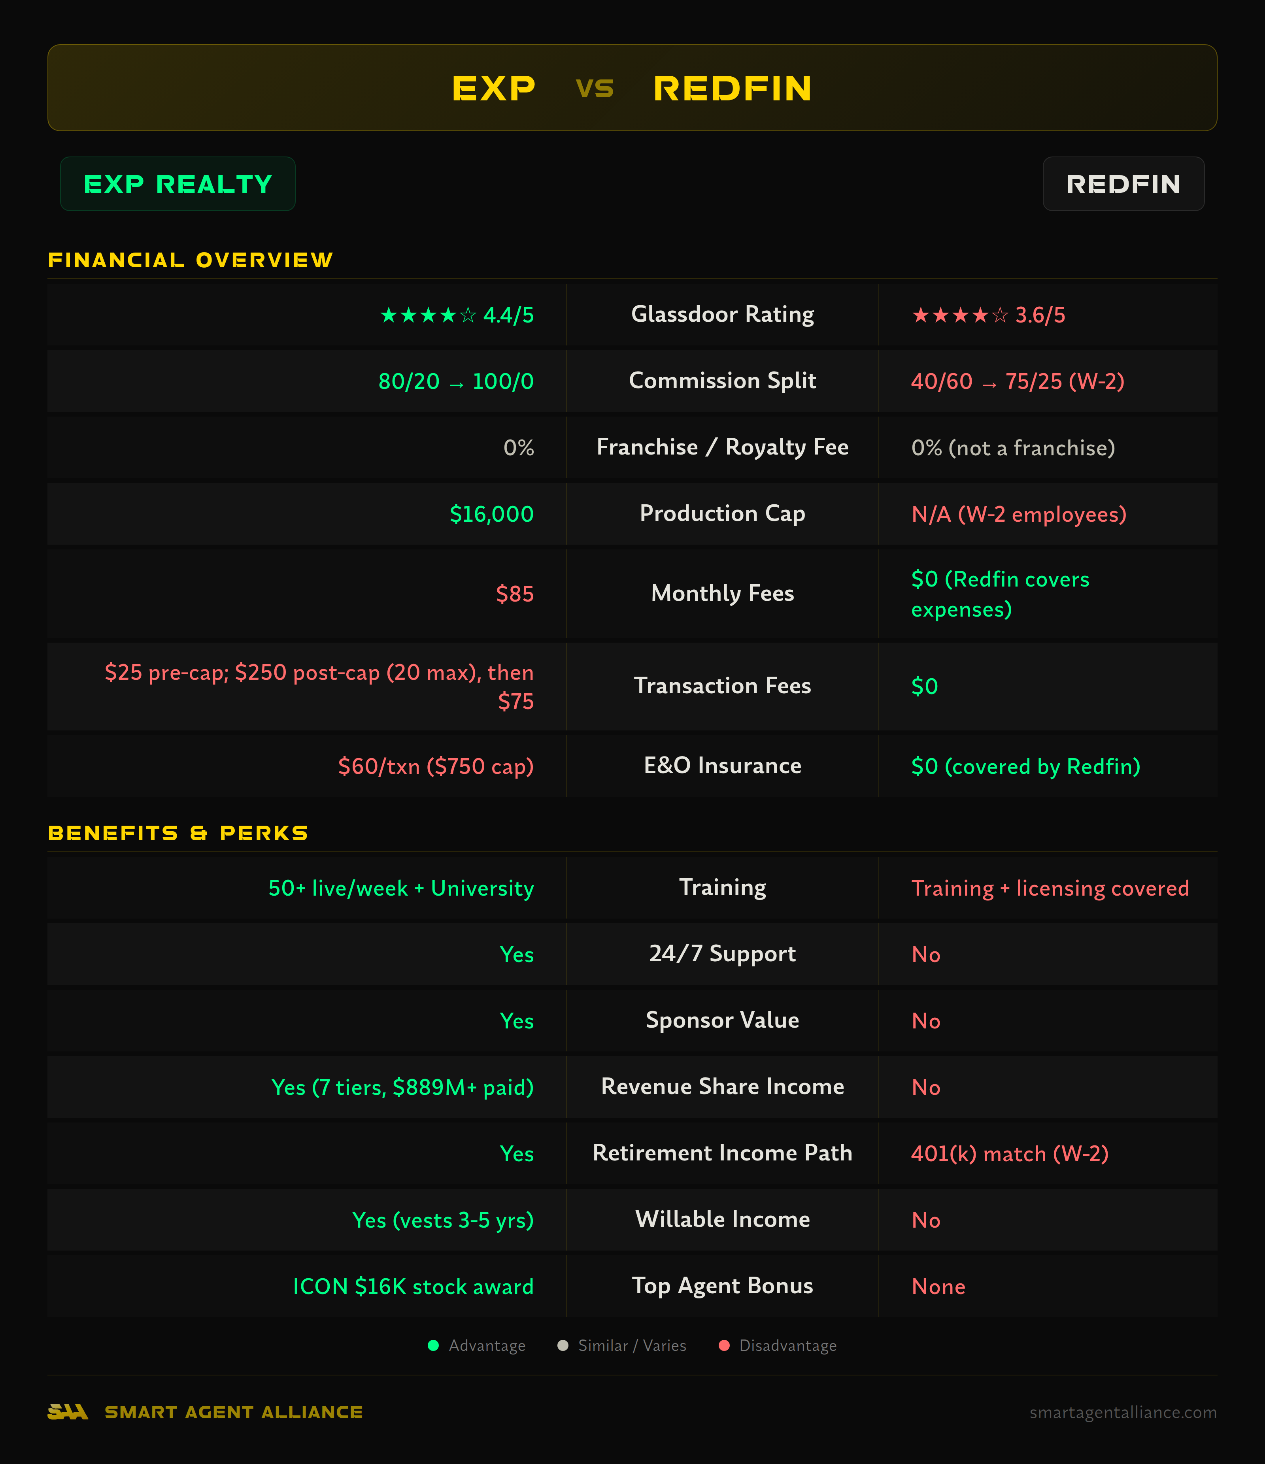
Task: Click the green Advantage legend dot
Action: 433,1345
